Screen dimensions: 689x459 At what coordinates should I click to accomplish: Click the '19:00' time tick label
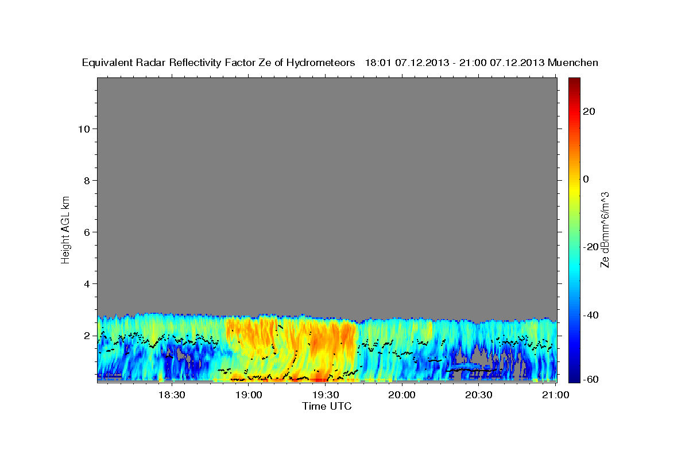(249, 395)
